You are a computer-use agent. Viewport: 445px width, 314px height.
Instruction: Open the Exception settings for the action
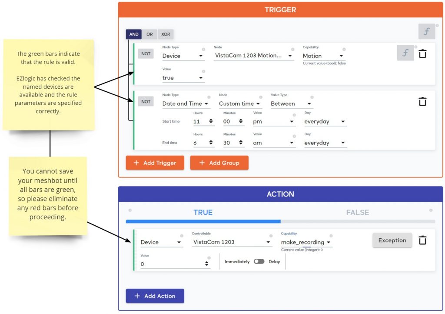click(392, 240)
